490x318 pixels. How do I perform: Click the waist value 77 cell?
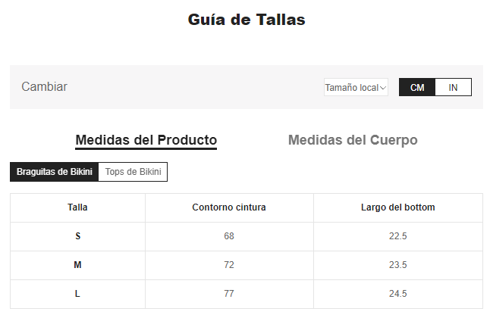coord(229,294)
